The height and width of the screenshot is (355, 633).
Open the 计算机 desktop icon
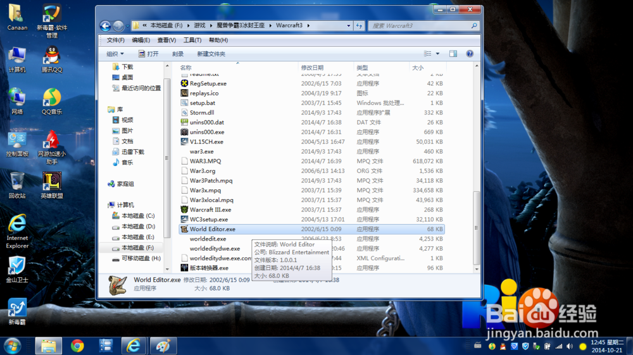17,59
